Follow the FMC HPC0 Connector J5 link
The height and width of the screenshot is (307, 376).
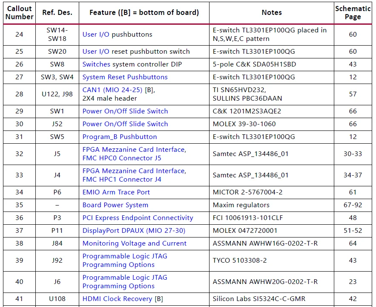[122, 158]
